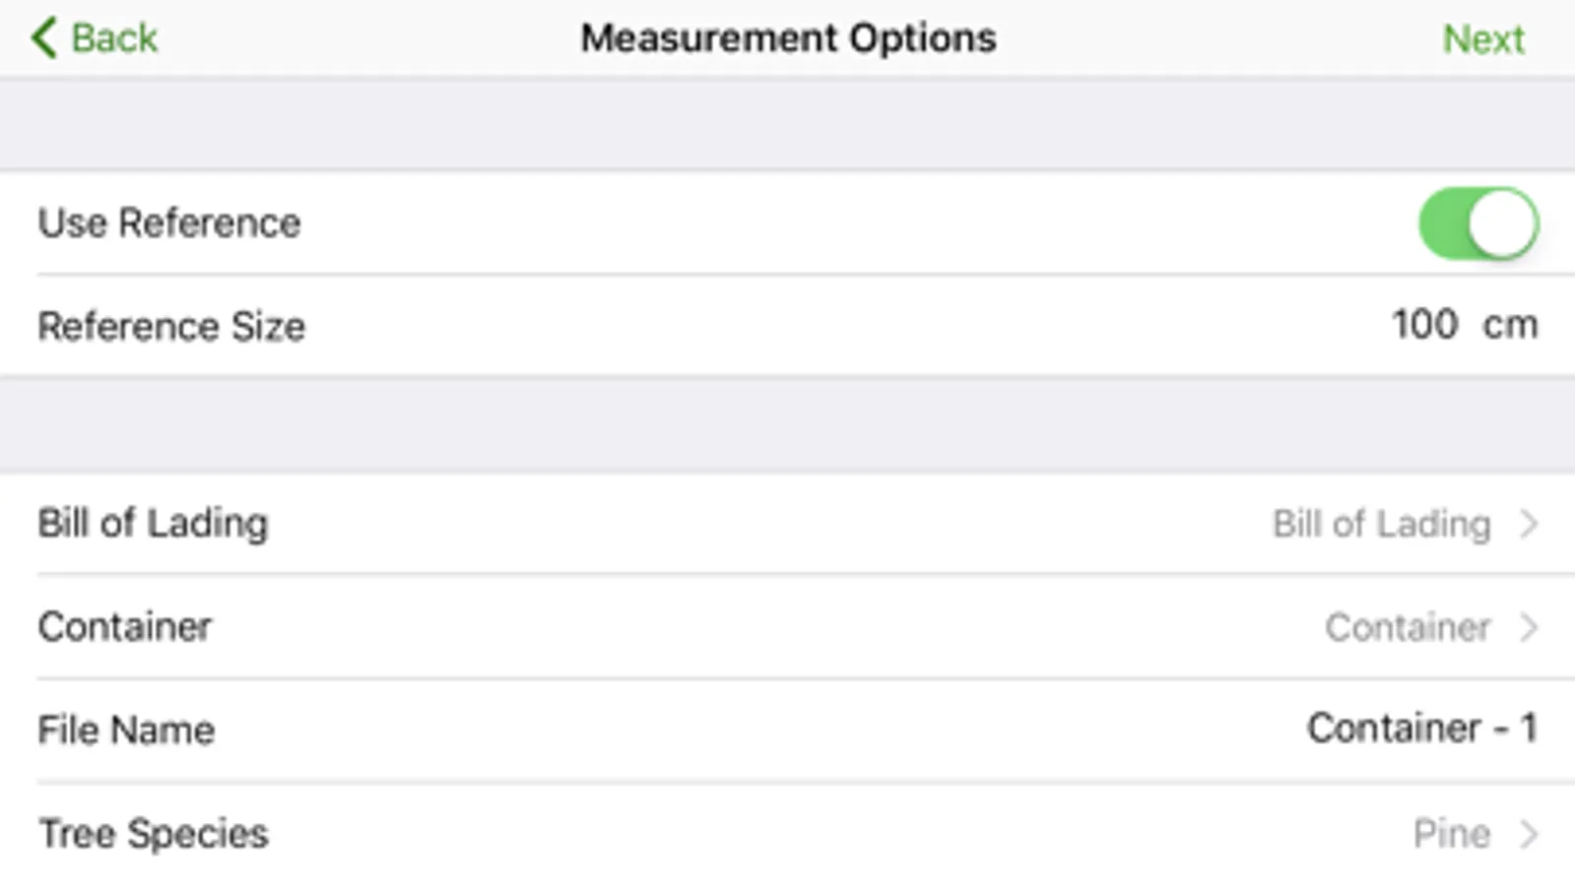The height and width of the screenshot is (886, 1575).
Task: Click the chevron next to Pine
Action: tap(1529, 834)
